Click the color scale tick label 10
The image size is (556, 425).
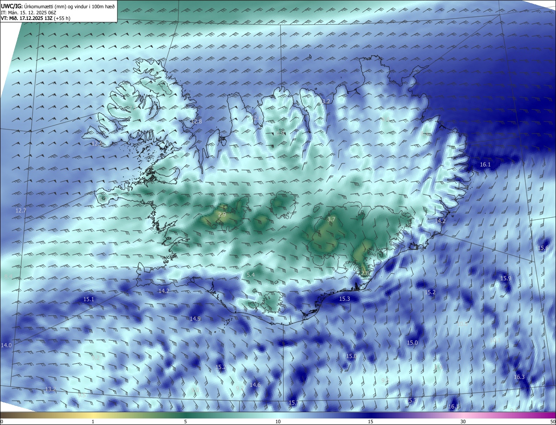[x=278, y=422]
